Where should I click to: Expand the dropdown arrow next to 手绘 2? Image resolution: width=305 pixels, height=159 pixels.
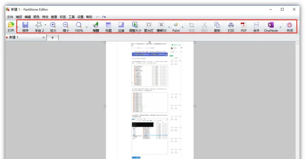point(45,25)
